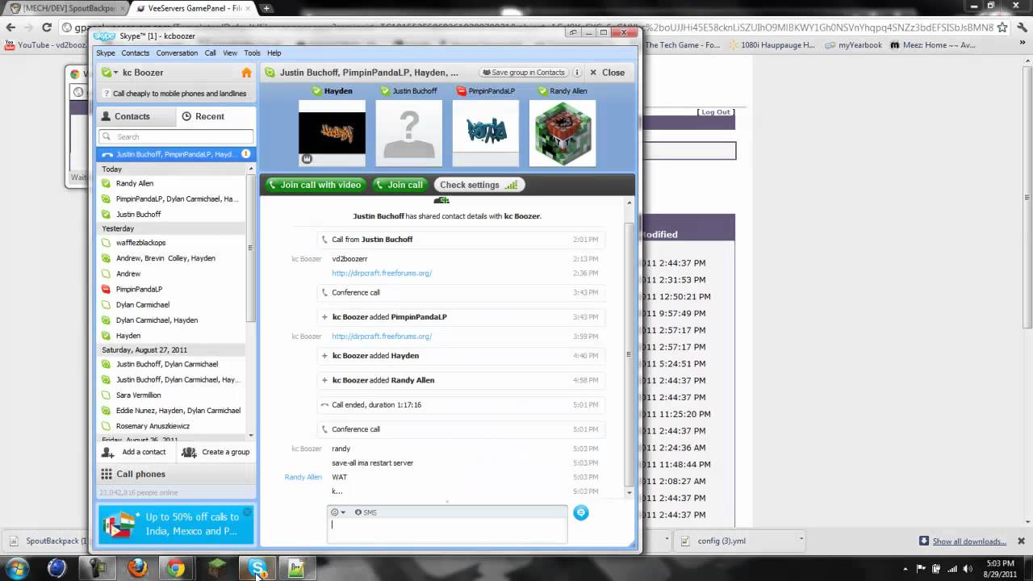The height and width of the screenshot is (581, 1033).
Task: Click the Skype home icon
Action: pos(246,73)
